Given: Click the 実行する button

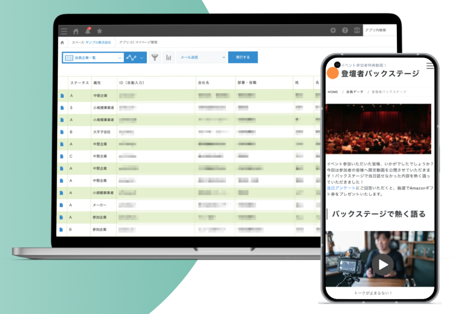Looking at the screenshot, I should click(x=243, y=58).
